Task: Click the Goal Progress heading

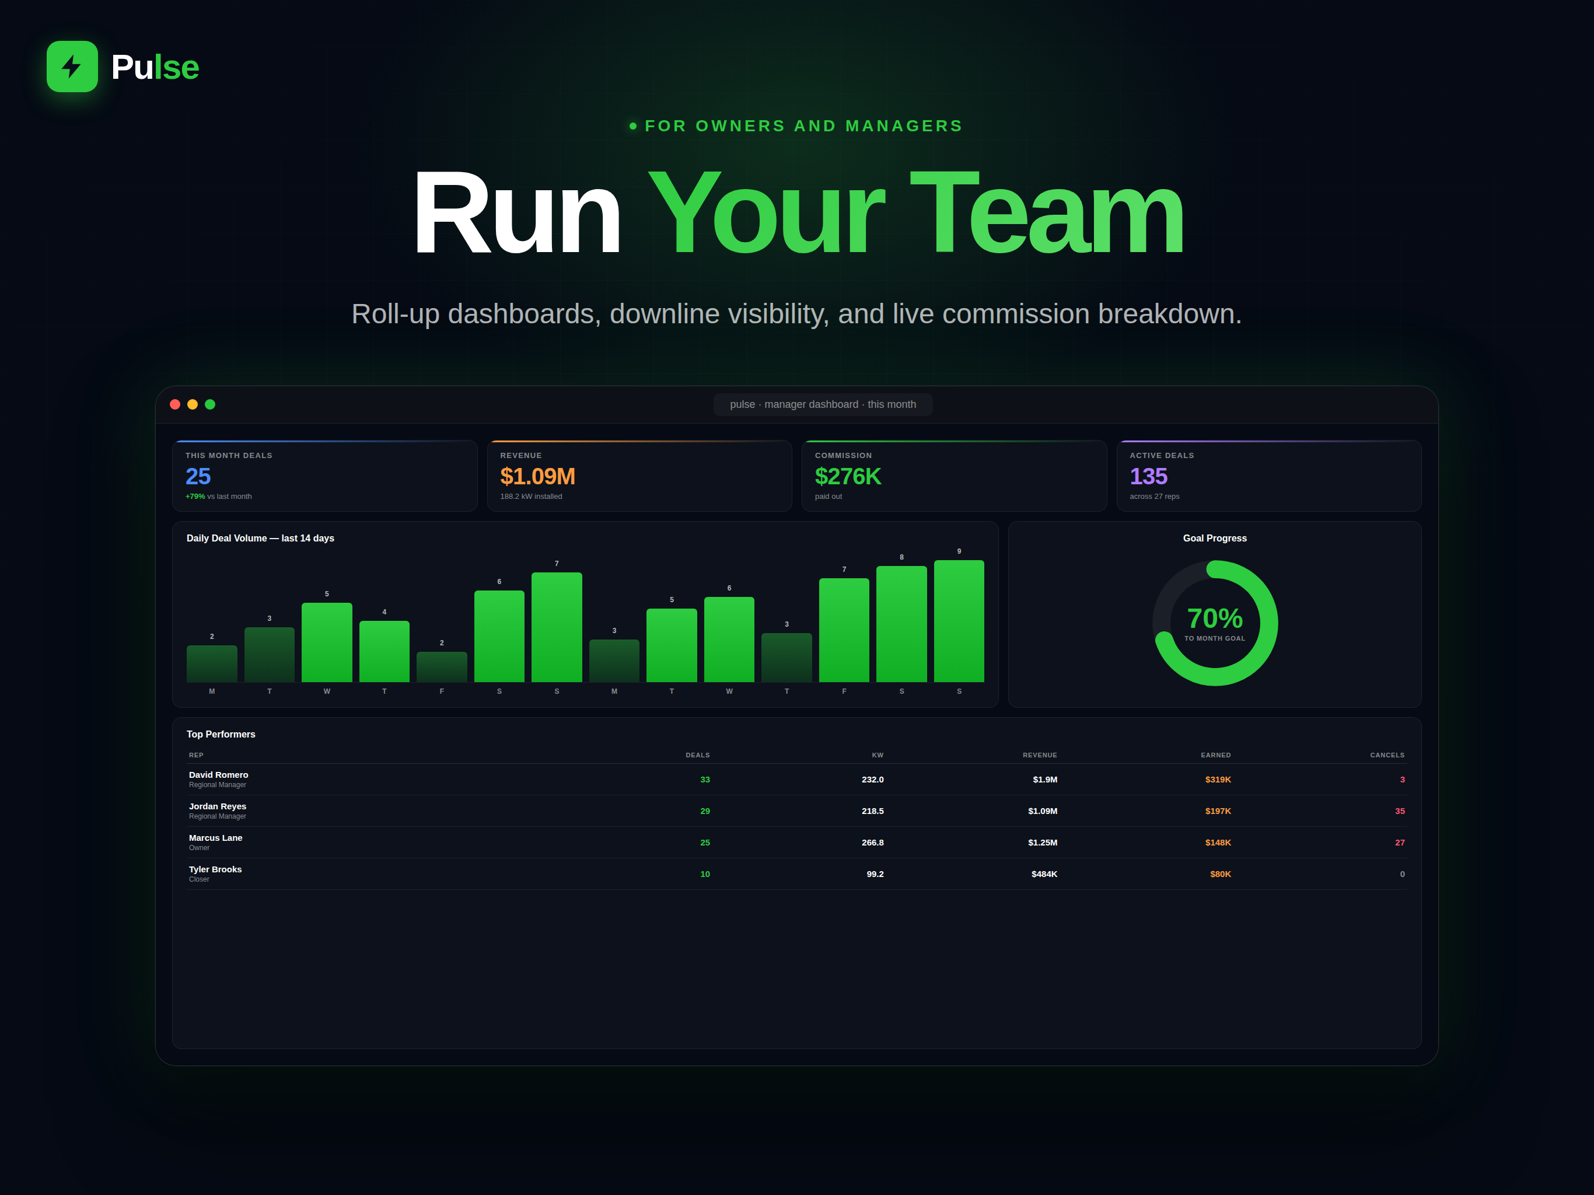Action: point(1215,539)
